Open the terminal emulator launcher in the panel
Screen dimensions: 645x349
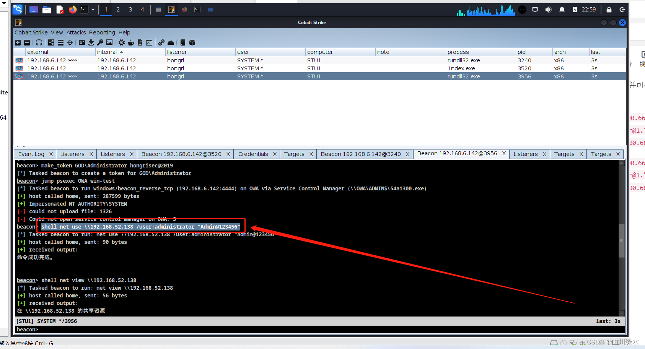point(84,10)
